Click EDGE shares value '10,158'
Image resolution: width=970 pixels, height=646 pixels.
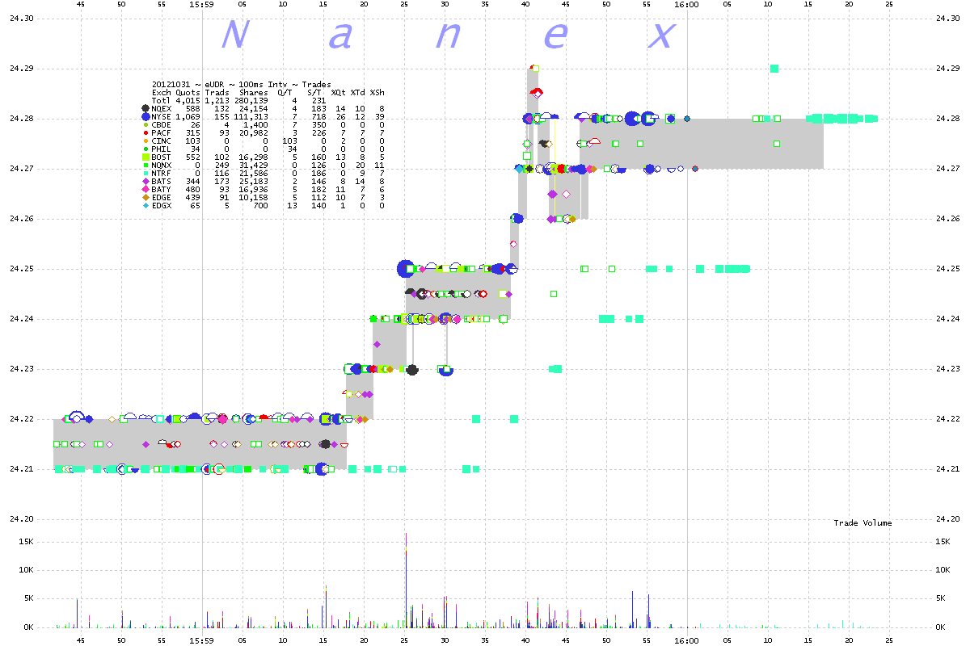point(252,197)
